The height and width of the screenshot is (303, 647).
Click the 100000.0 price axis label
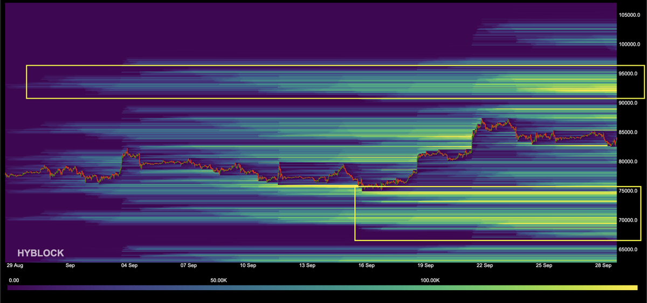tap(629, 44)
